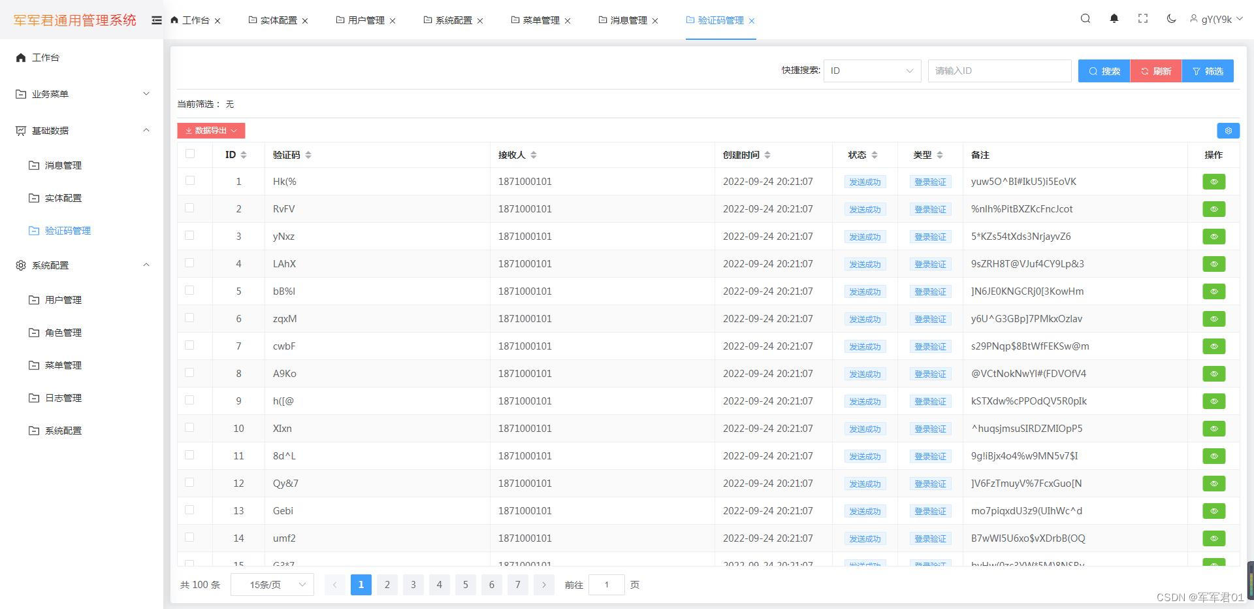The height and width of the screenshot is (609, 1254).
Task: Click the 搜索 search button
Action: pyautogui.click(x=1104, y=71)
